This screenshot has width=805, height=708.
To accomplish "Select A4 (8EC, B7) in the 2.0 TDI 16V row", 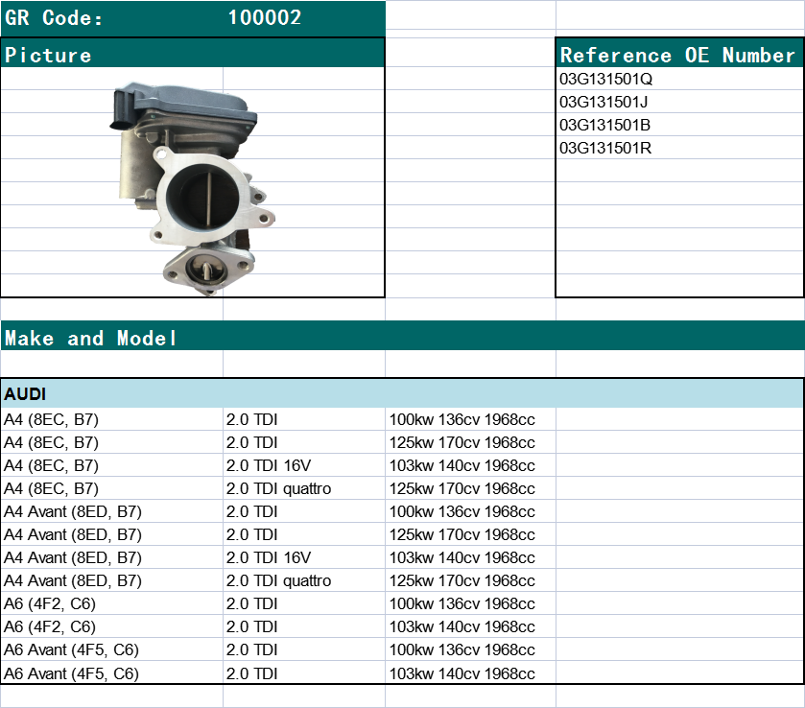I will click(51, 465).
